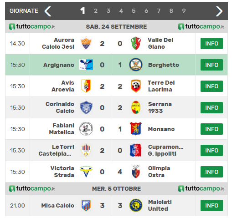This screenshot has width=232, height=218.
Task: Open INFO for Aurora Calcio Jesi match
Action: 211,44
